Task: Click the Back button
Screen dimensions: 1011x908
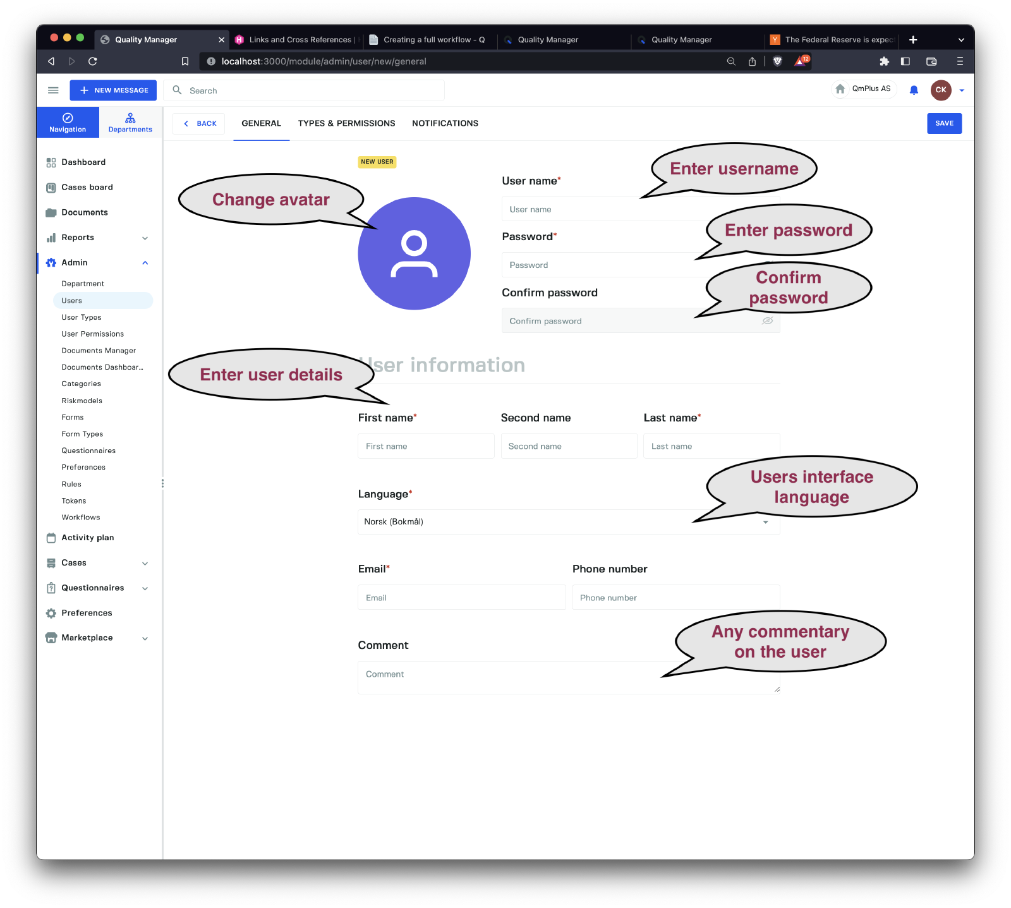Action: tap(198, 124)
